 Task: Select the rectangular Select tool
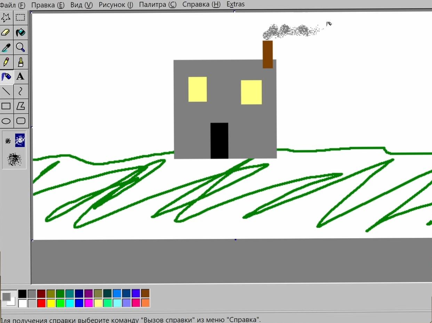[x=21, y=18]
